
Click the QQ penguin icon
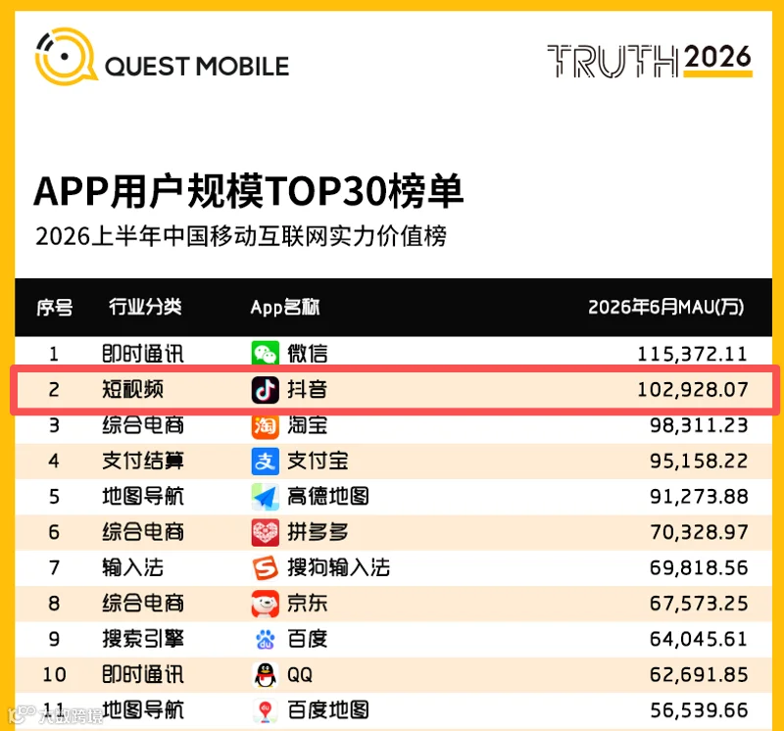(x=265, y=675)
